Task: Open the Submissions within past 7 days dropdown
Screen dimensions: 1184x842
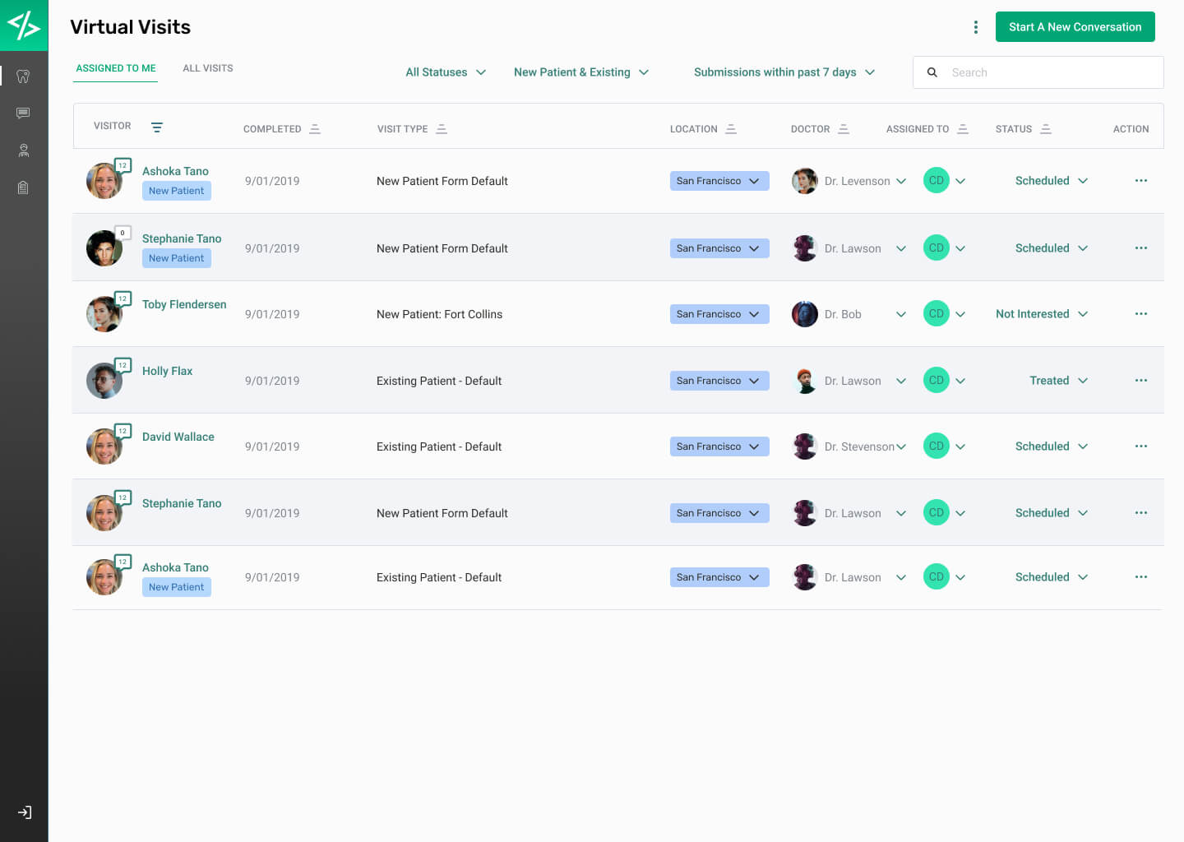Action: point(784,72)
